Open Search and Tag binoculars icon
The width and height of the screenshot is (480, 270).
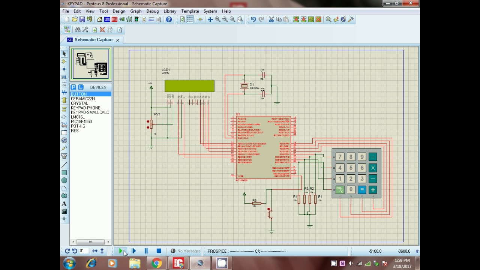click(78, 30)
